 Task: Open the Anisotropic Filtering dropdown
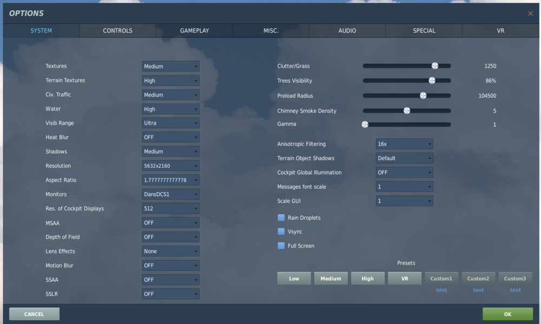click(x=404, y=144)
